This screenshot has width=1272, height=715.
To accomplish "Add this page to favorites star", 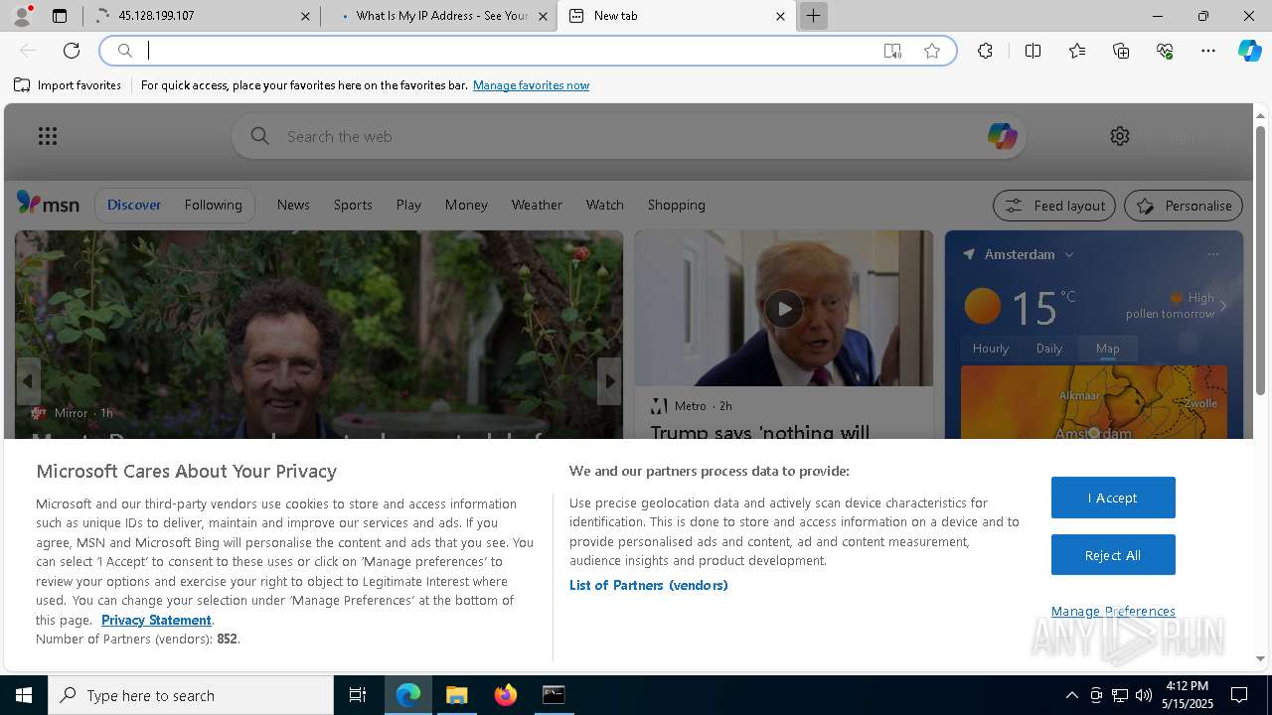I will coord(932,51).
